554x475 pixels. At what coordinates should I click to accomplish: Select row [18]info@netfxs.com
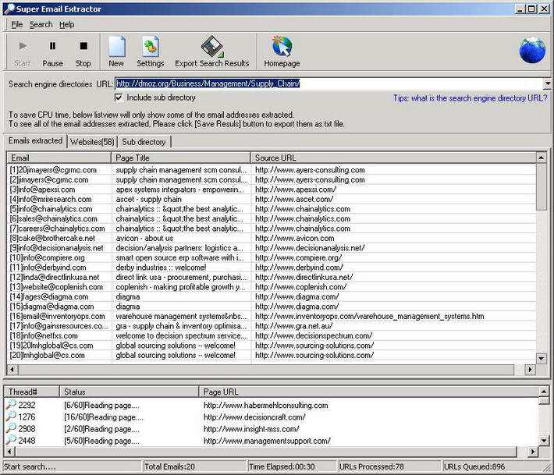pos(272,335)
